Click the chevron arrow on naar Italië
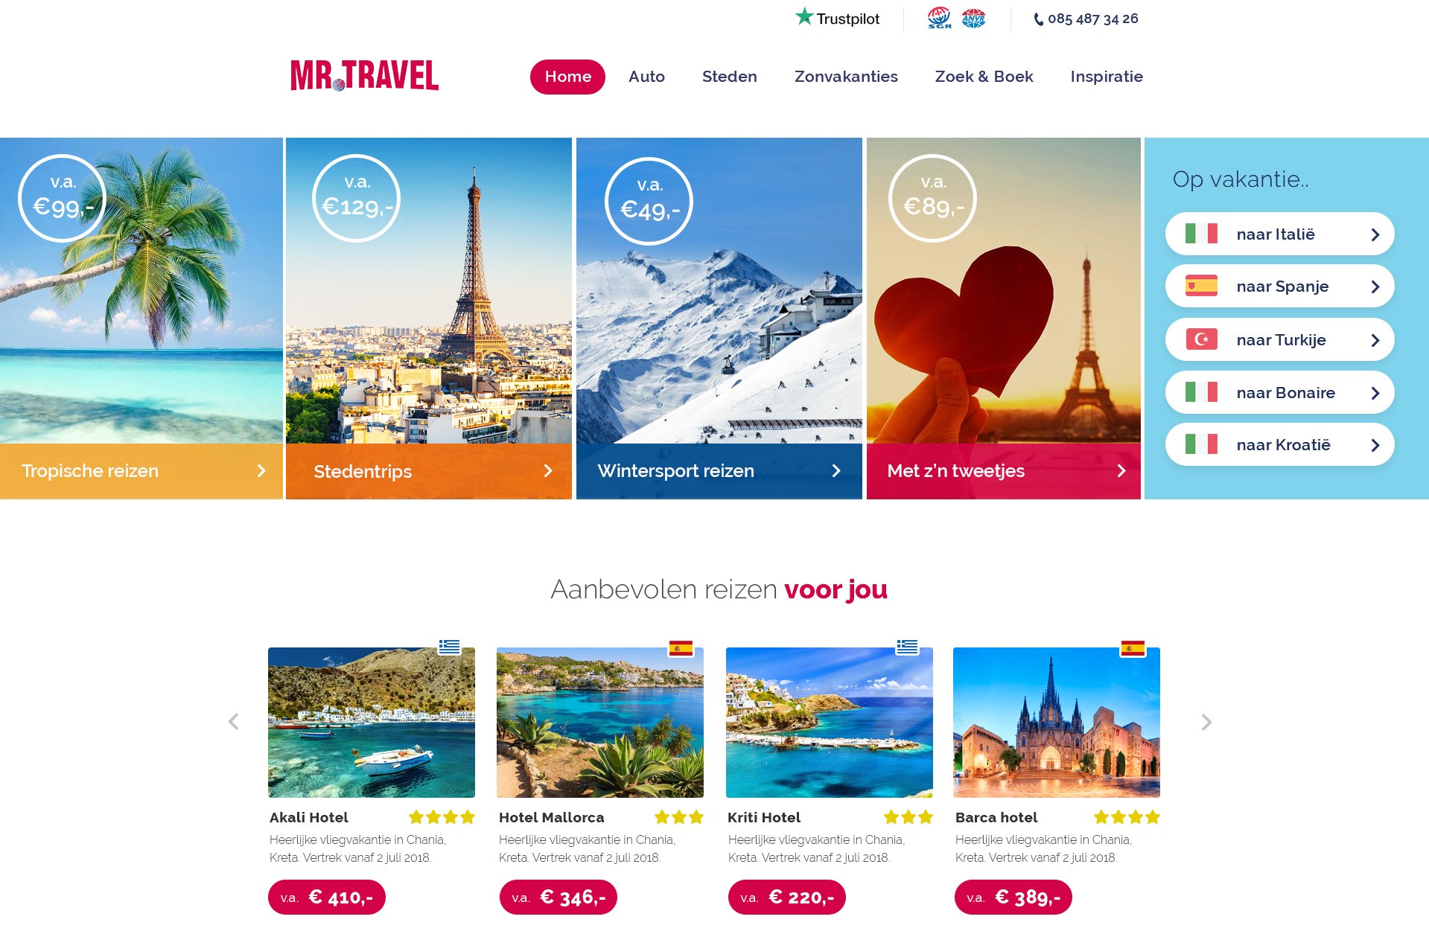Image resolution: width=1429 pixels, height=931 pixels. coord(1375,234)
